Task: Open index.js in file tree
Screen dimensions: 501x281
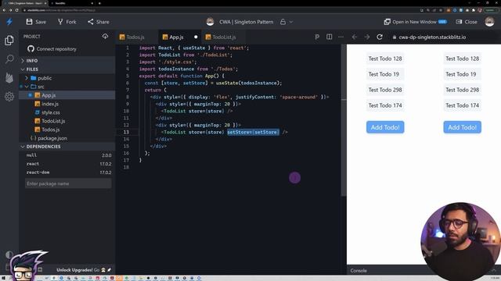Action: coord(67,104)
